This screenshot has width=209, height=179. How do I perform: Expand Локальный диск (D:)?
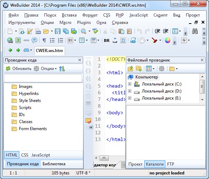[x=129, y=91]
